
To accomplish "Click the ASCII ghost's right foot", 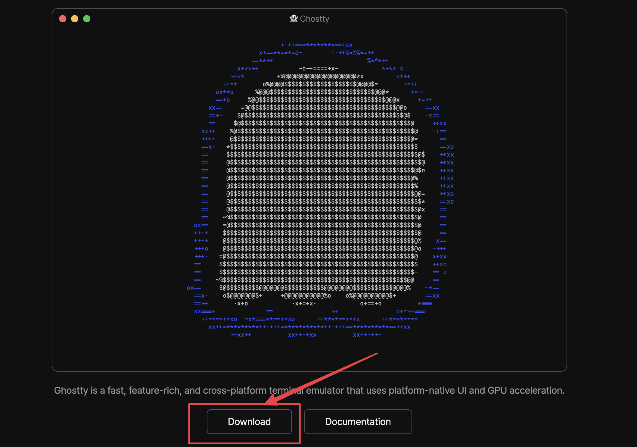I will pos(371,296).
